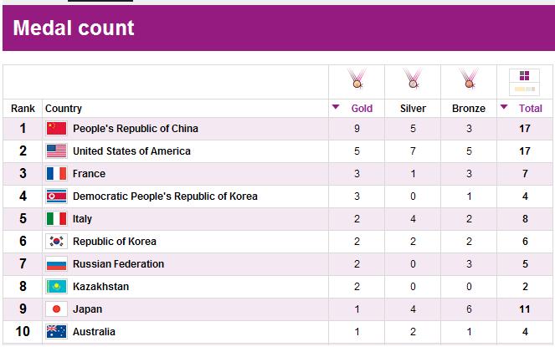Sort by Total using the arrow
Screen dimensions: 555x347
click(x=504, y=107)
